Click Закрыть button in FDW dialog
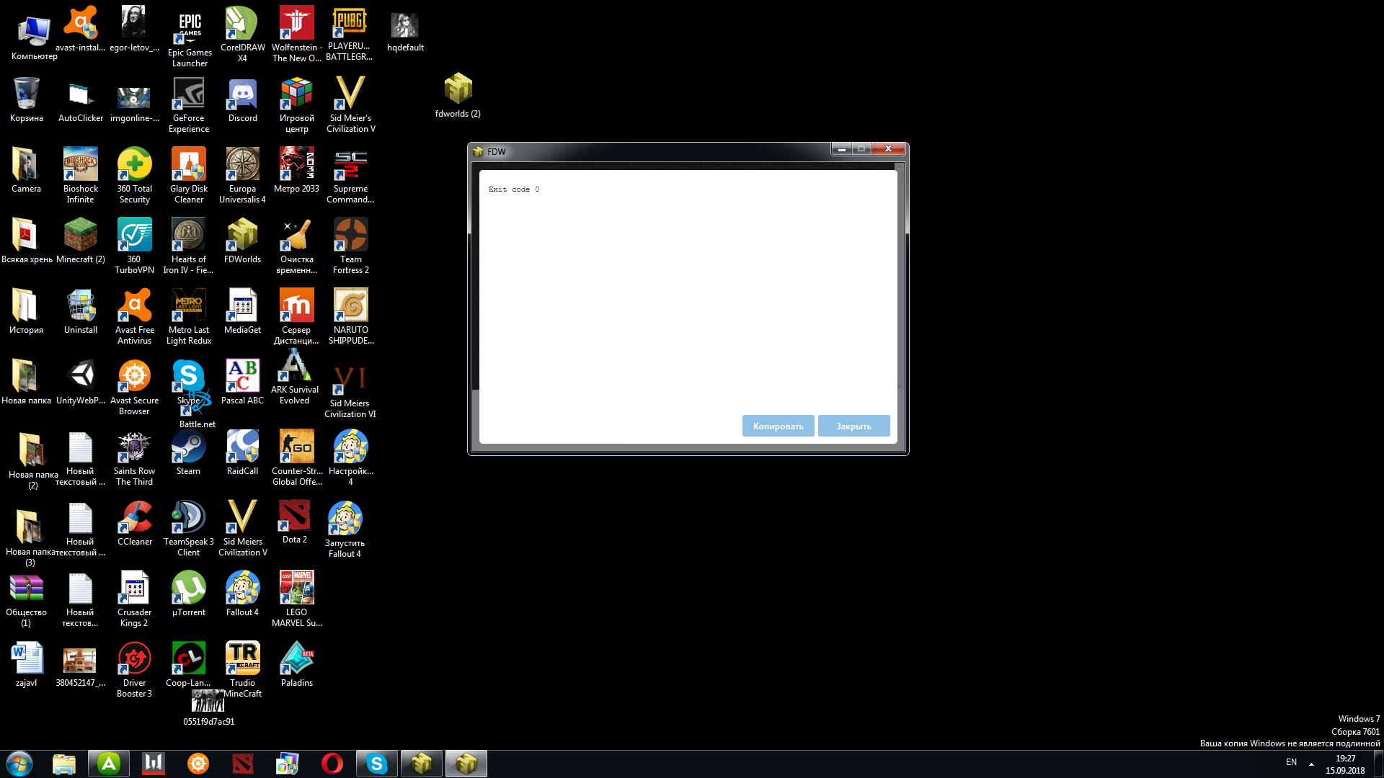This screenshot has height=778, width=1384. click(x=853, y=426)
